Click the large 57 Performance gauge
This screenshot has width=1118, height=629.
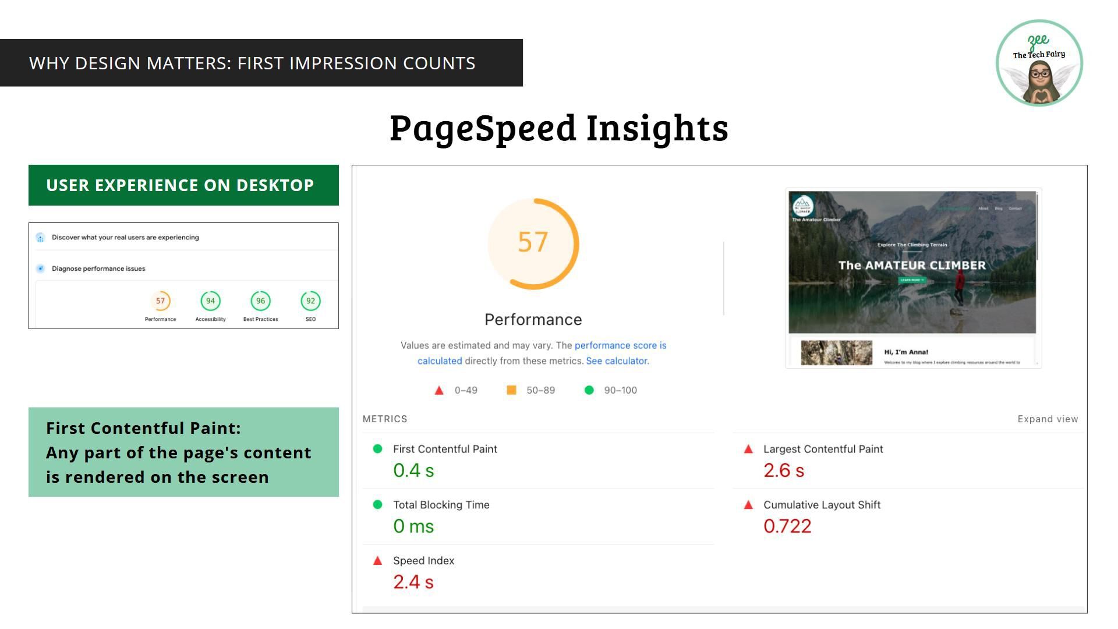pos(533,243)
